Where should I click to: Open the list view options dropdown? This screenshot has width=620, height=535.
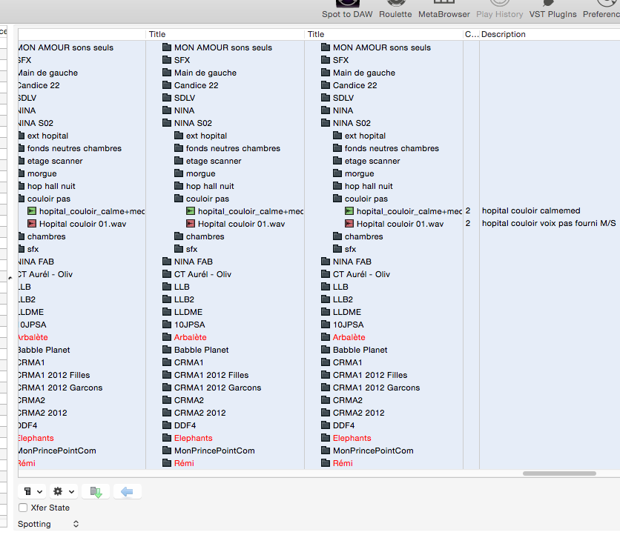point(33,491)
